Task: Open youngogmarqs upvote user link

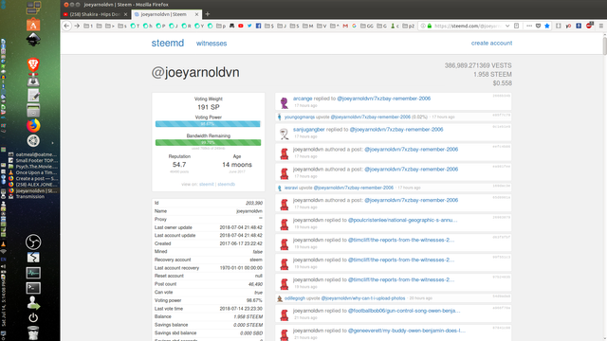Action: coord(300,117)
